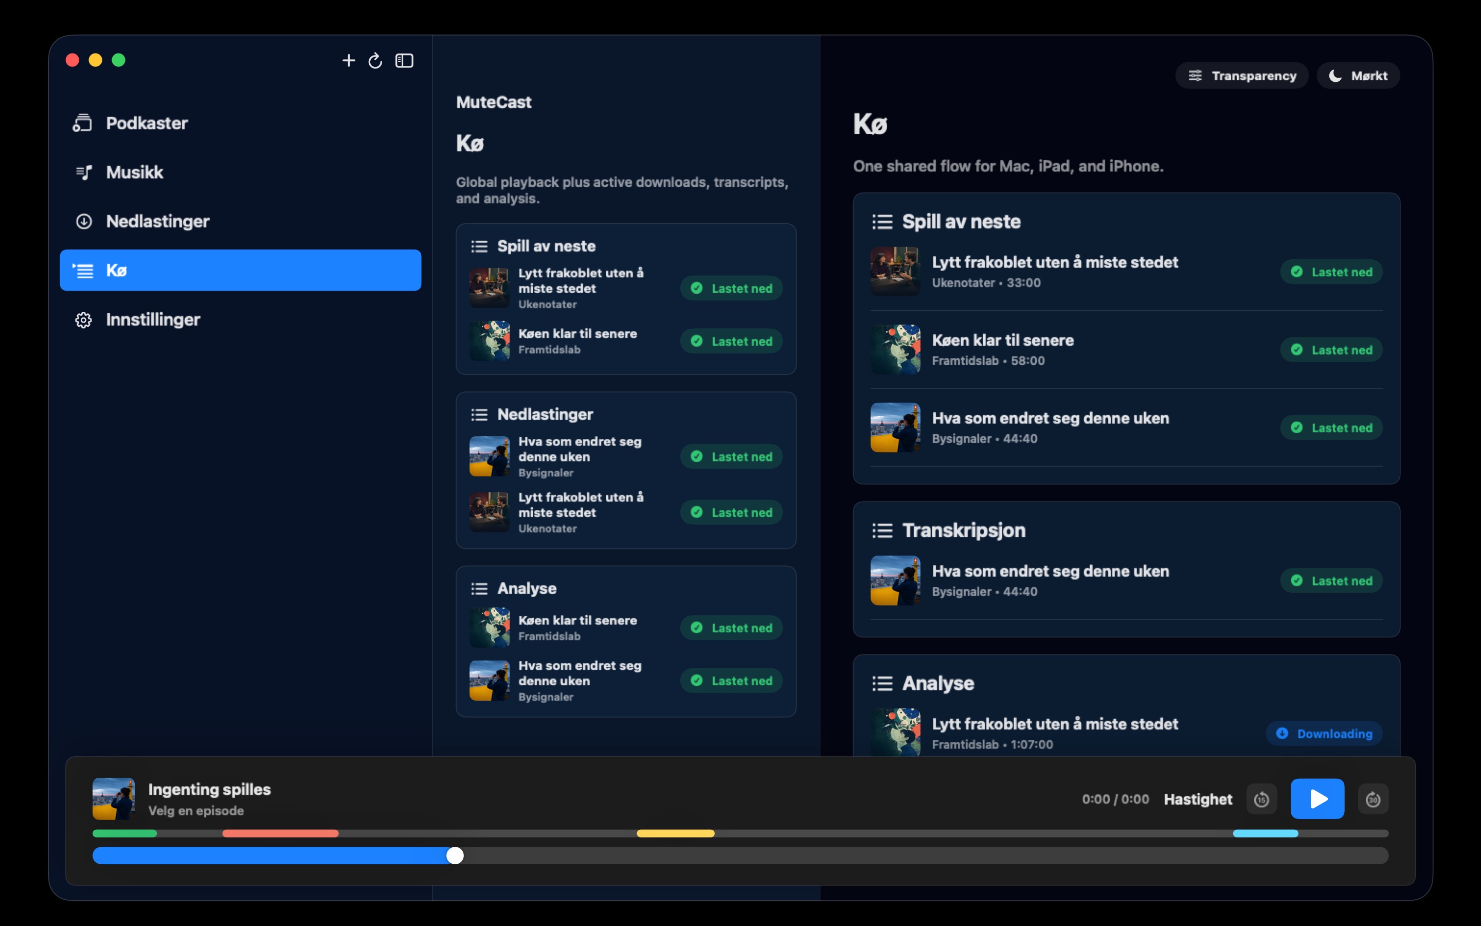The width and height of the screenshot is (1481, 926).
Task: Click the Nedlastinger download icon
Action: (84, 221)
